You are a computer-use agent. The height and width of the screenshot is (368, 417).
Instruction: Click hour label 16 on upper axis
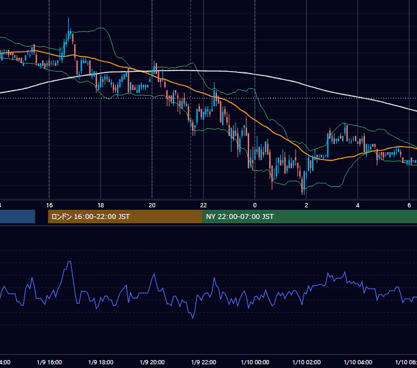click(49, 205)
